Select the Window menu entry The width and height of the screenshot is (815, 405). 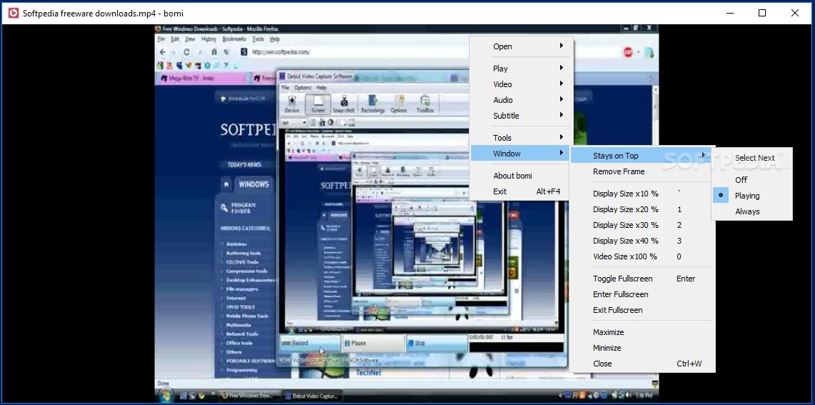522,154
